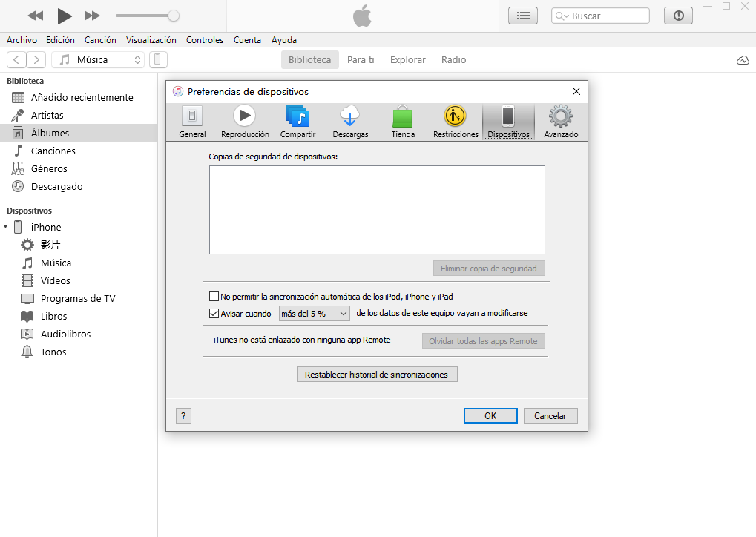
Task: Open the más del 5 % dropdown
Action: click(314, 314)
